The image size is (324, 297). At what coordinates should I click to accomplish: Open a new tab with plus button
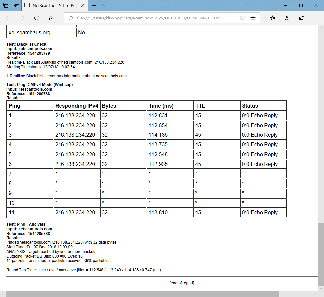click(94, 5)
